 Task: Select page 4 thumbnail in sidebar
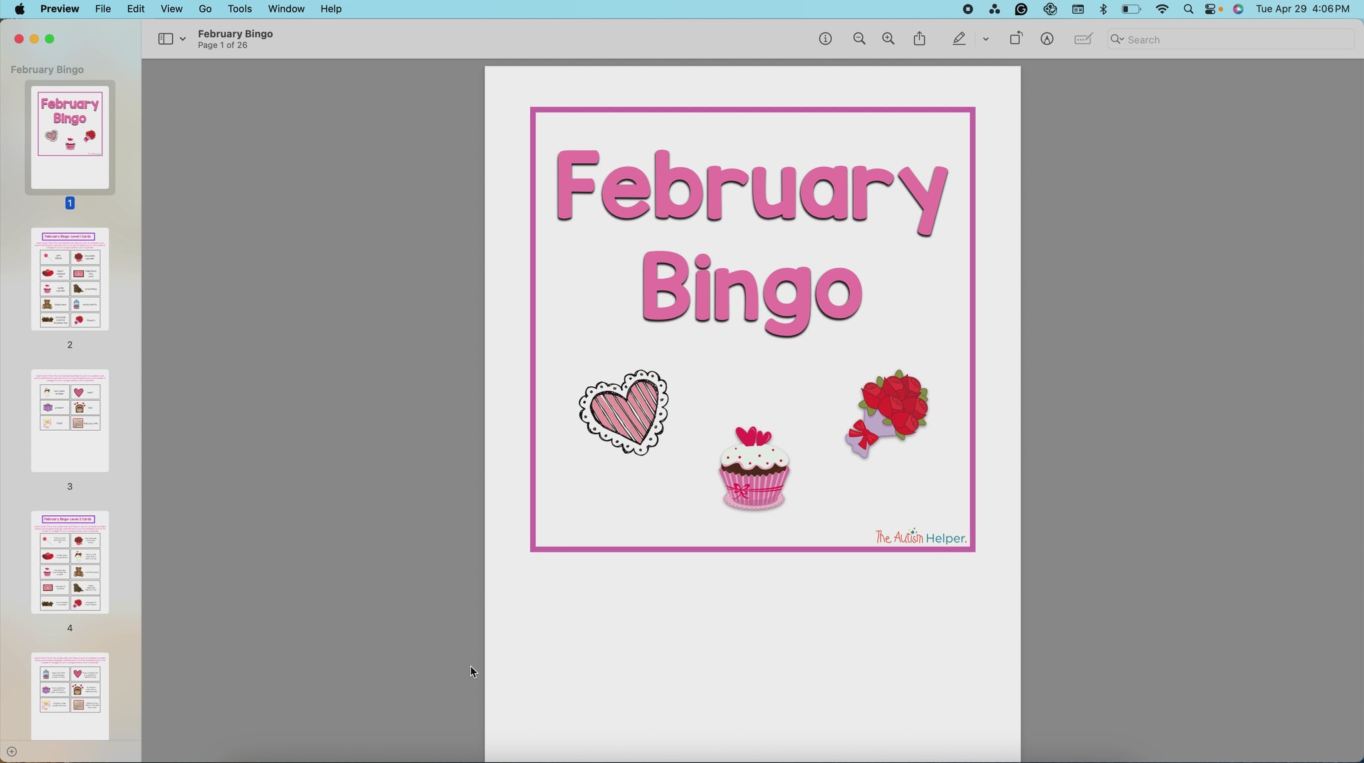click(x=70, y=563)
